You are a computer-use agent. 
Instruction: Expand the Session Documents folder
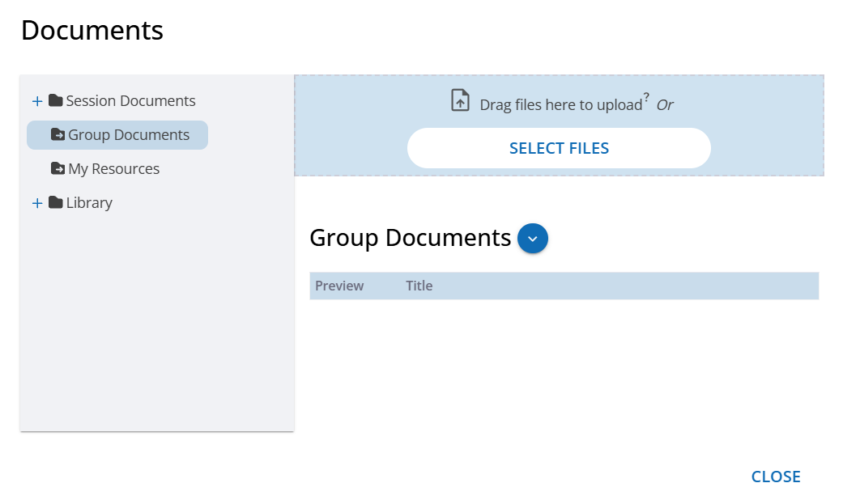click(37, 101)
